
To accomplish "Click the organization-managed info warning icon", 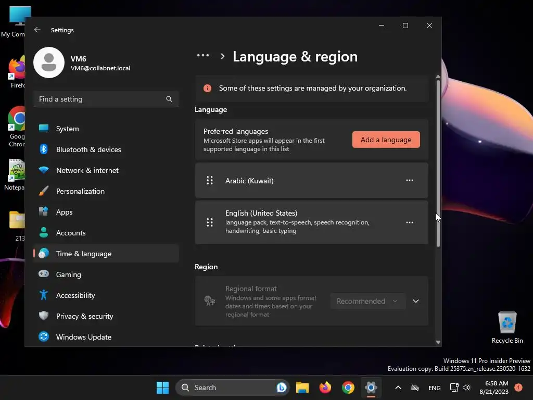I will click(x=207, y=89).
